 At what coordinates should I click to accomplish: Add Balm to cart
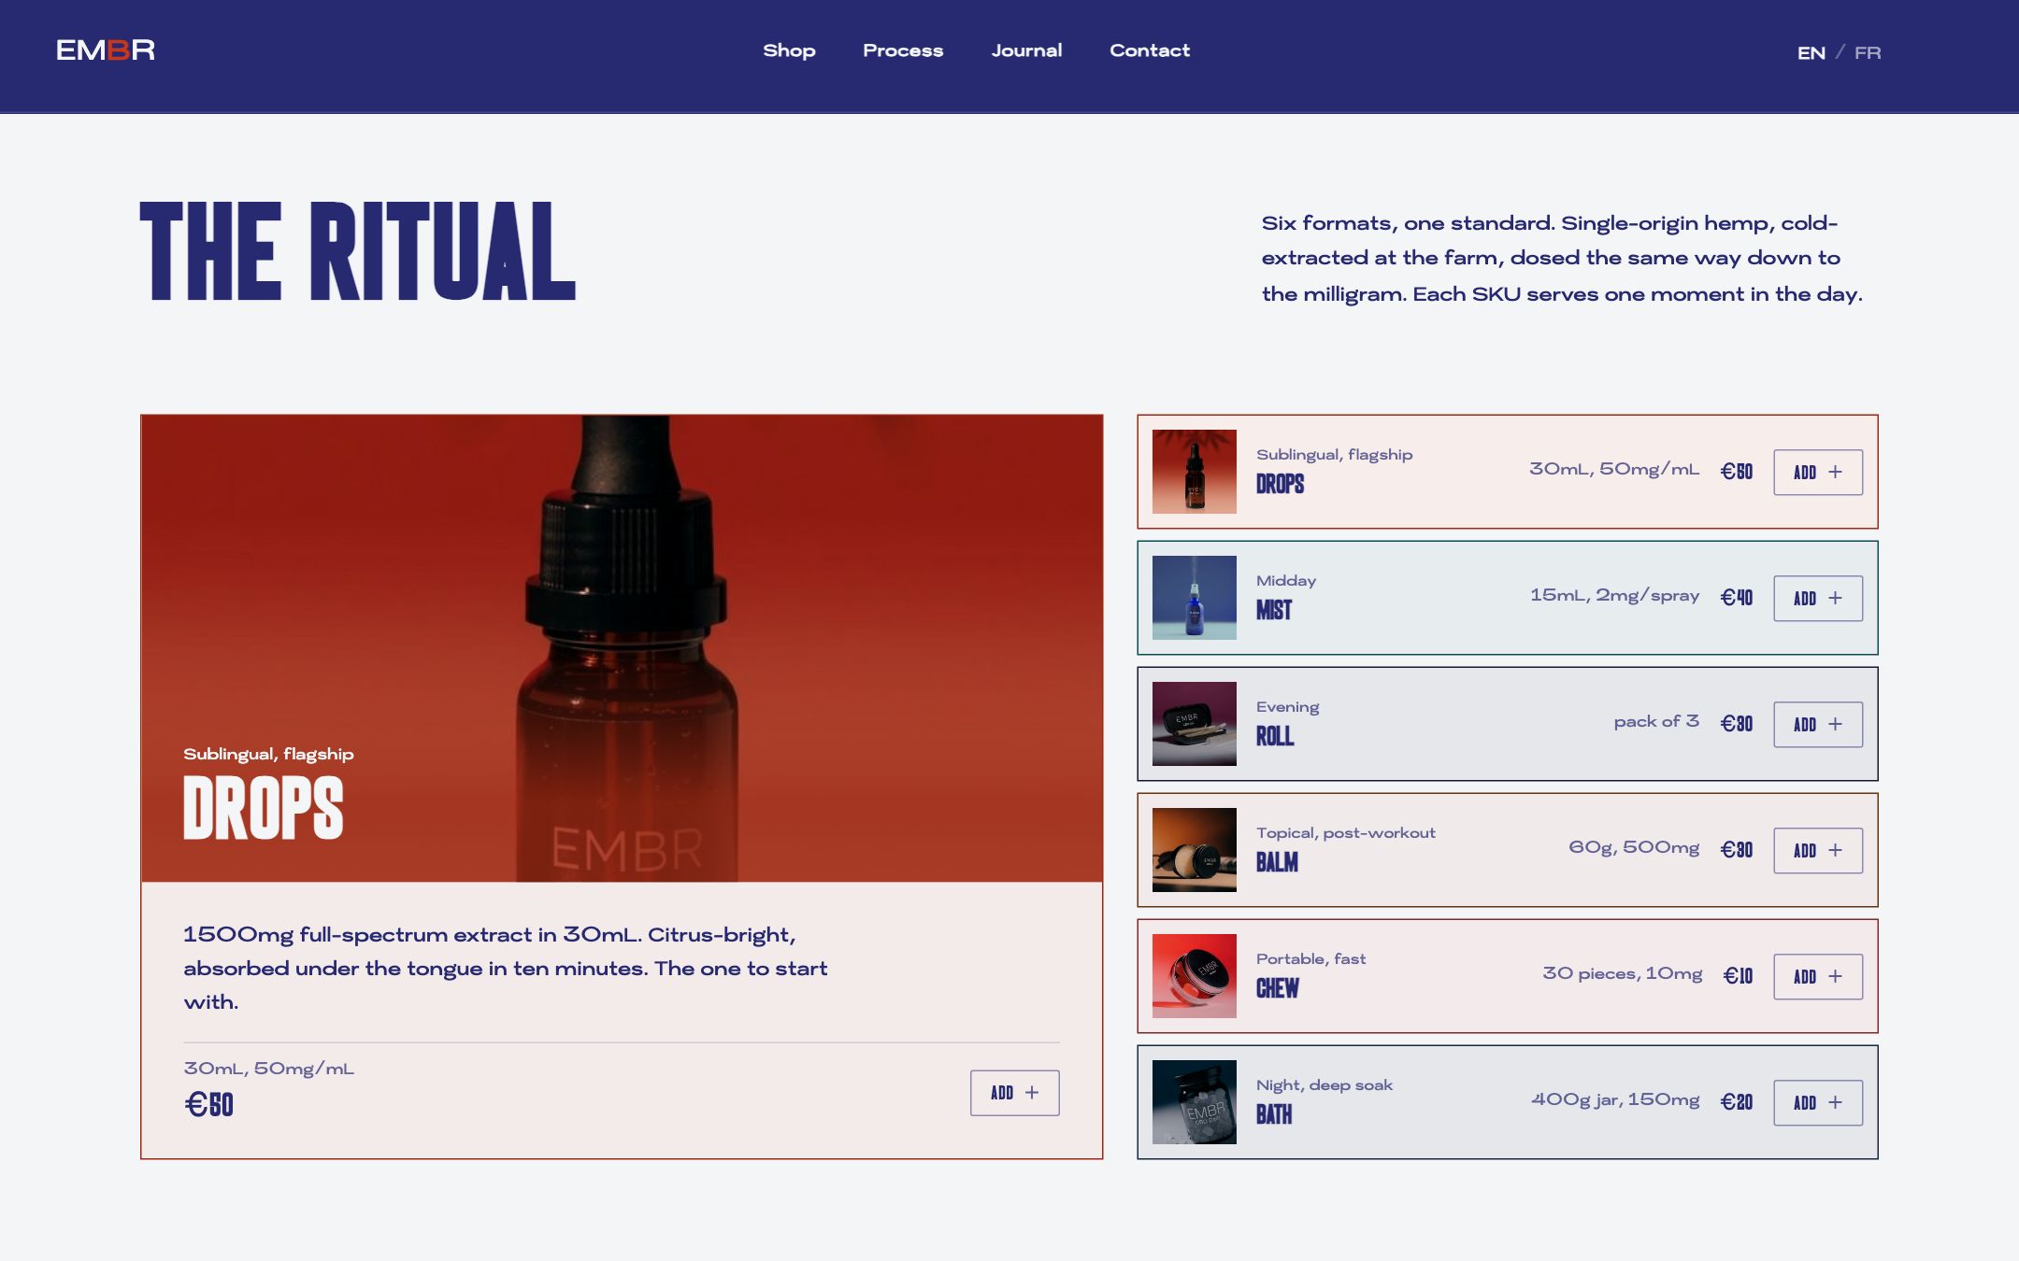1818,851
